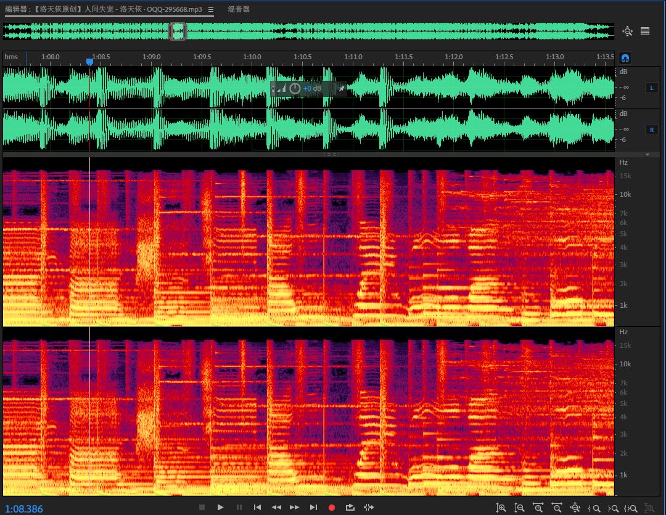Pin the HUD with the pushpin icon
Viewport: 666px width, 515px height.
pos(341,88)
